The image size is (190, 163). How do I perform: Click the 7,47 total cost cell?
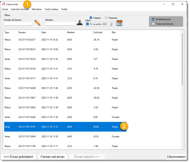pyautogui.click(x=95, y=59)
